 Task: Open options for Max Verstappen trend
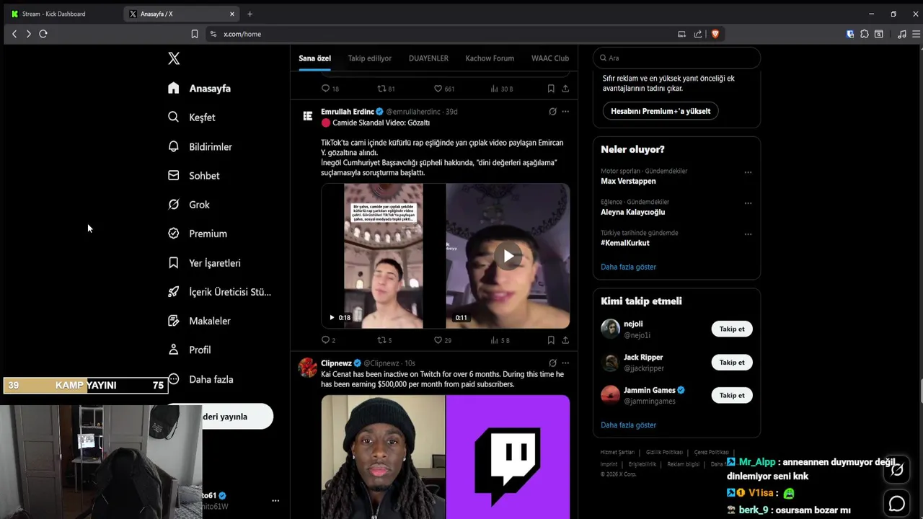point(748,173)
